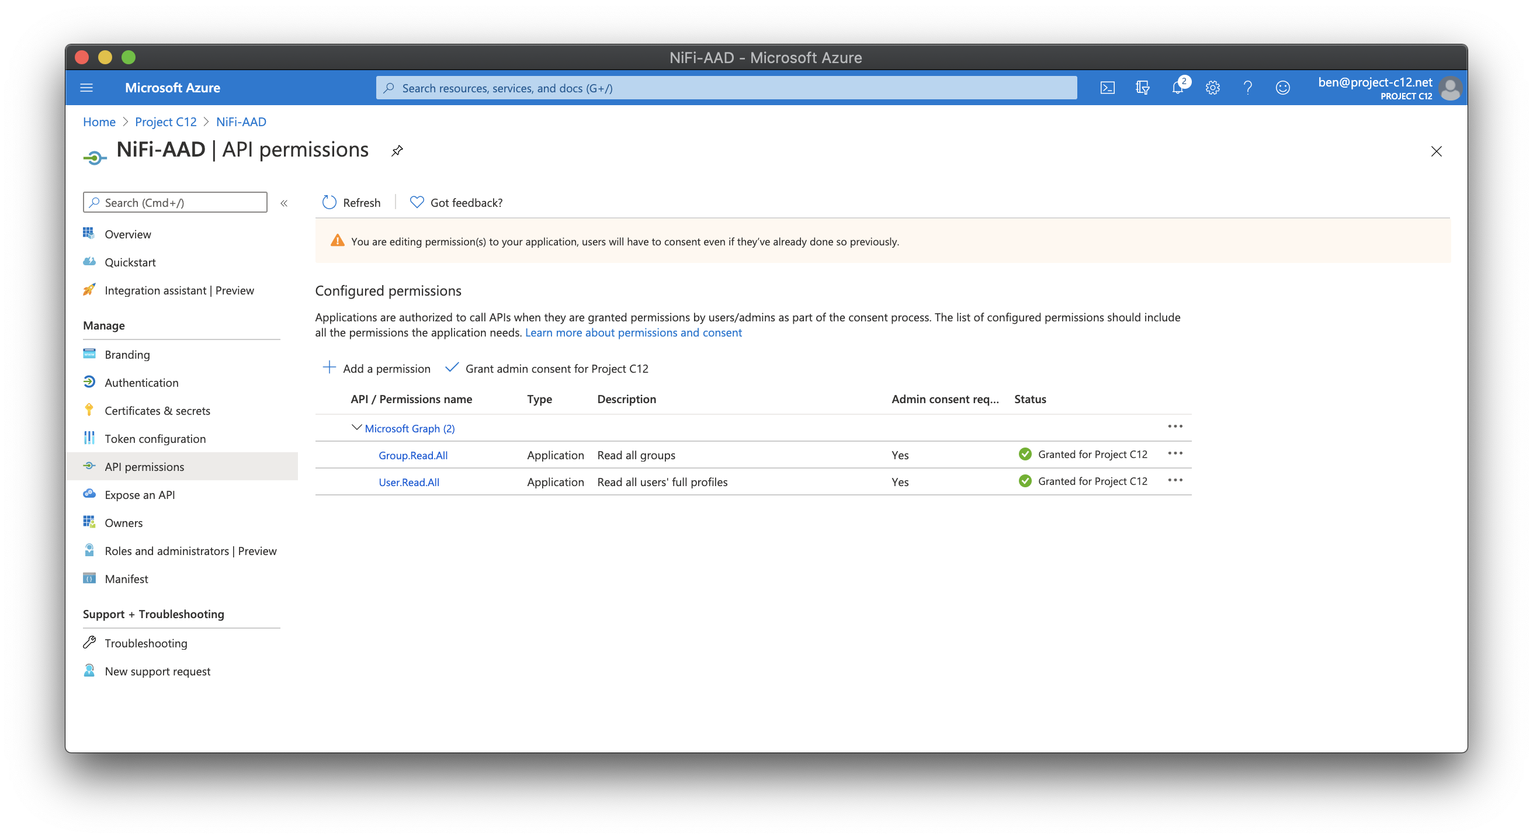The height and width of the screenshot is (839, 1533).
Task: Open portal settings gear
Action: tap(1212, 88)
